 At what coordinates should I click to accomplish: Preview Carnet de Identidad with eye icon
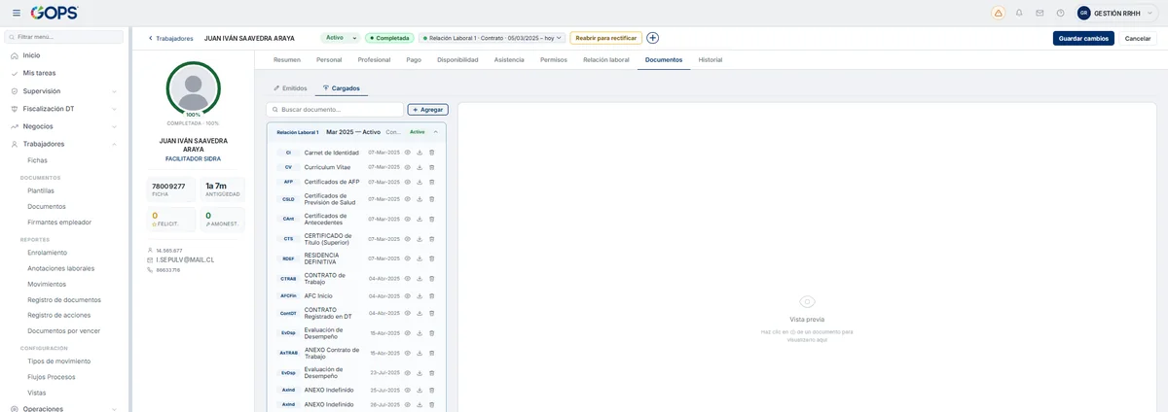[x=408, y=153]
